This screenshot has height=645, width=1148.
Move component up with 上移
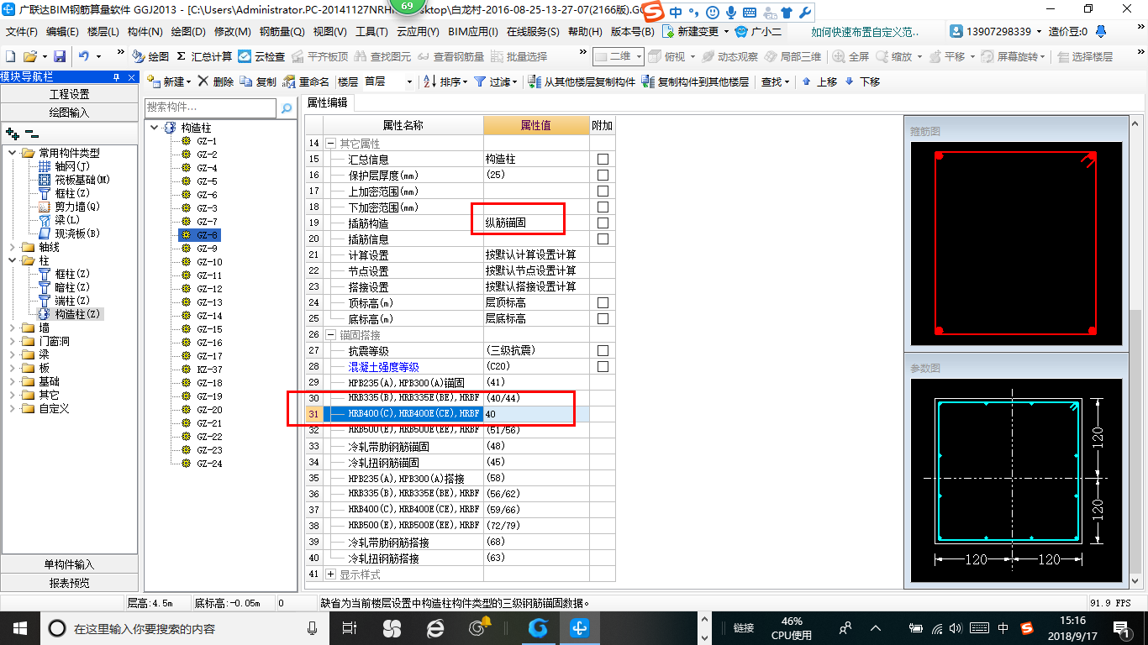[819, 81]
